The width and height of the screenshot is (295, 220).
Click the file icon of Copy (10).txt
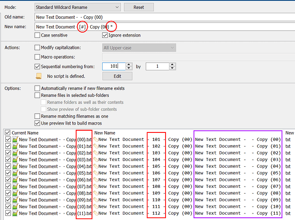[15, 206]
